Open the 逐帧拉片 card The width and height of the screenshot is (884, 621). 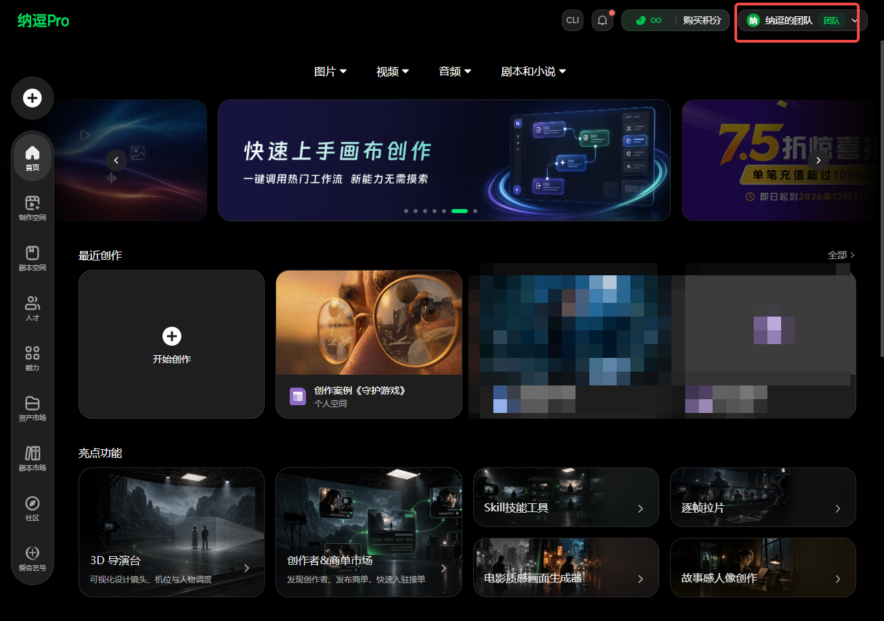(763, 497)
